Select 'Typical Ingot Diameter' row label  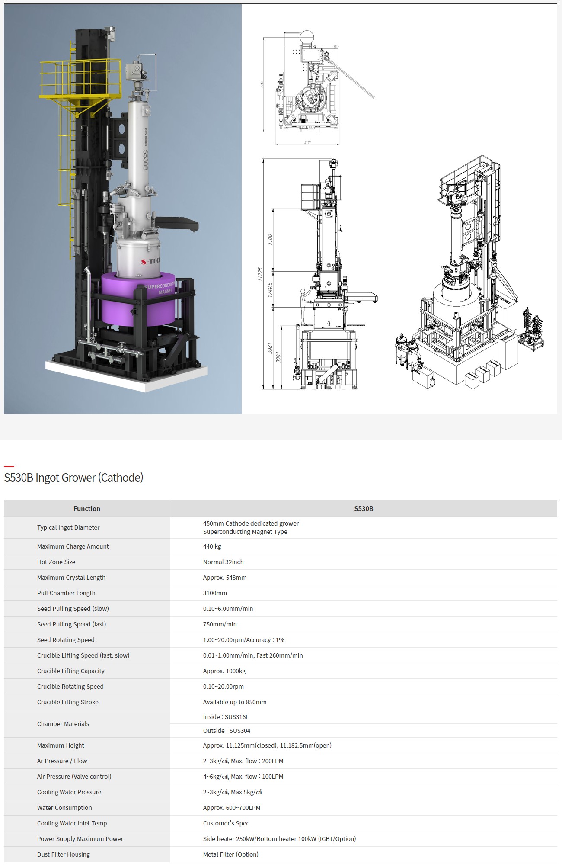coord(68,527)
